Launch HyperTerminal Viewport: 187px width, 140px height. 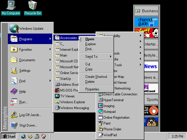(x=120, y=100)
